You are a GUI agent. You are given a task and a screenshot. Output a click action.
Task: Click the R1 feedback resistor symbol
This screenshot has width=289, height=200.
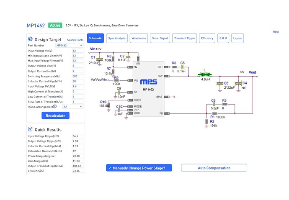214,113
